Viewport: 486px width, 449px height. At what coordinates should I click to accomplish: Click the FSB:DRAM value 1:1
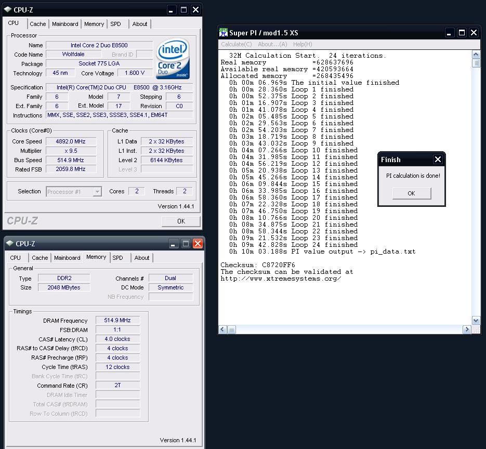pos(117,329)
